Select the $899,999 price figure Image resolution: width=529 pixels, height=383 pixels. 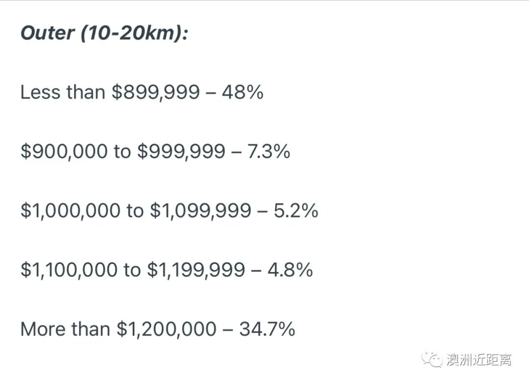[x=156, y=92]
